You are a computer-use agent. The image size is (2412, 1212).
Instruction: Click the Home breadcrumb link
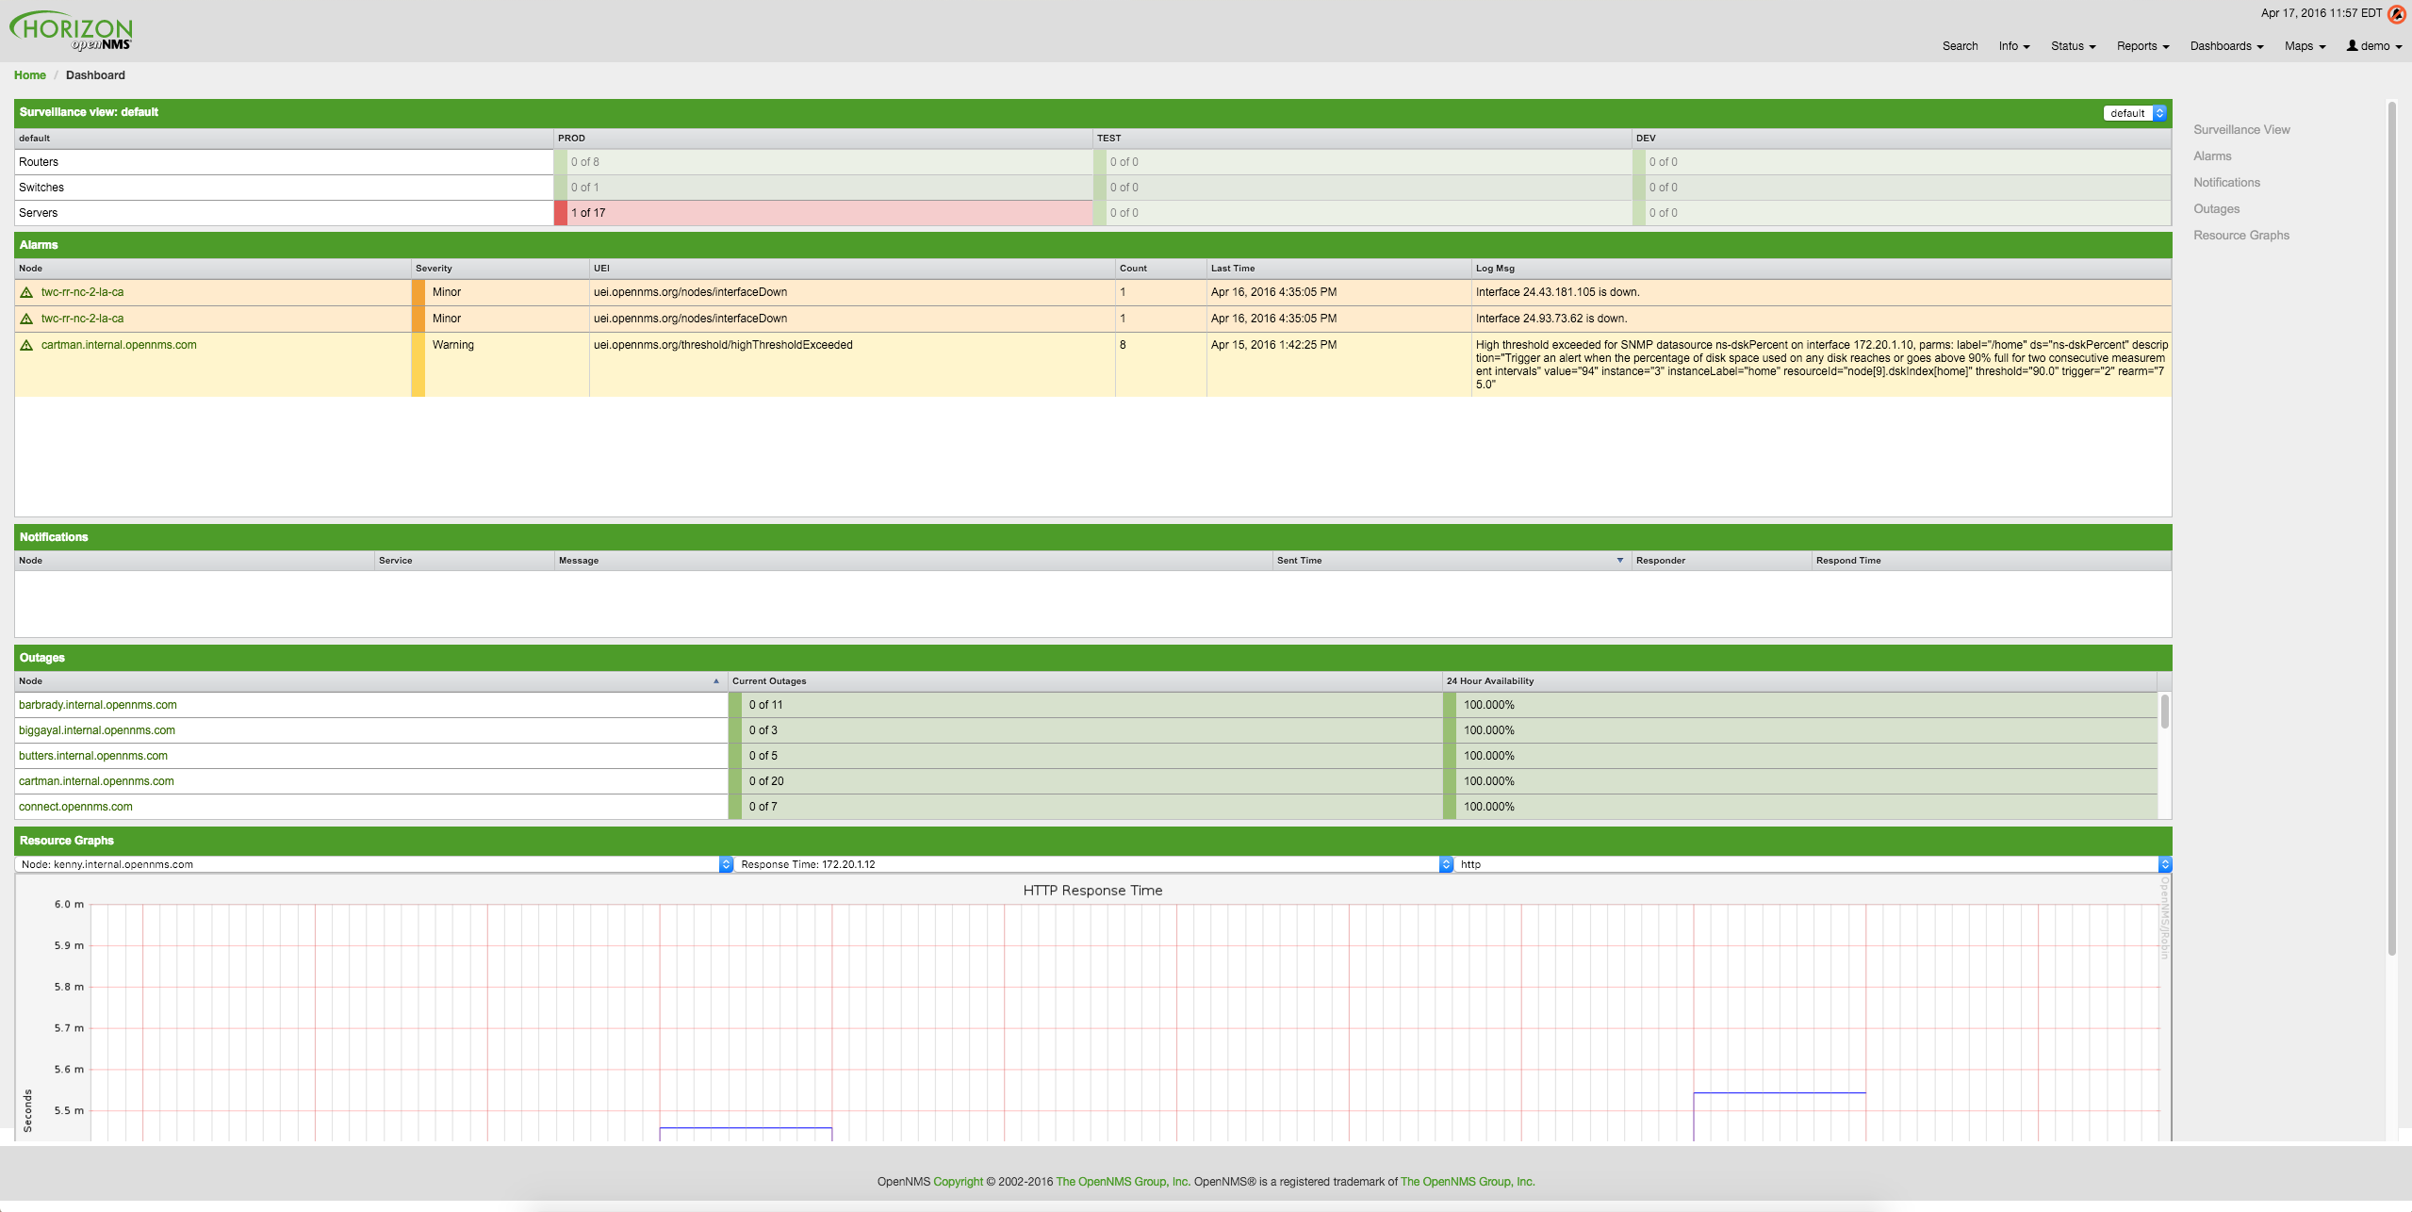pos(29,74)
